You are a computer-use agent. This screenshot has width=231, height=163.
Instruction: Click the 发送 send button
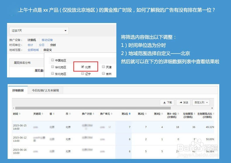183,102
